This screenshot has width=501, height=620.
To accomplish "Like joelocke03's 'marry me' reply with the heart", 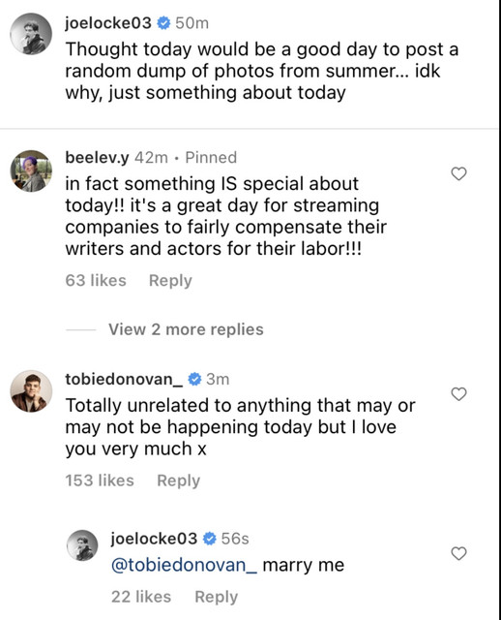I will (x=458, y=553).
